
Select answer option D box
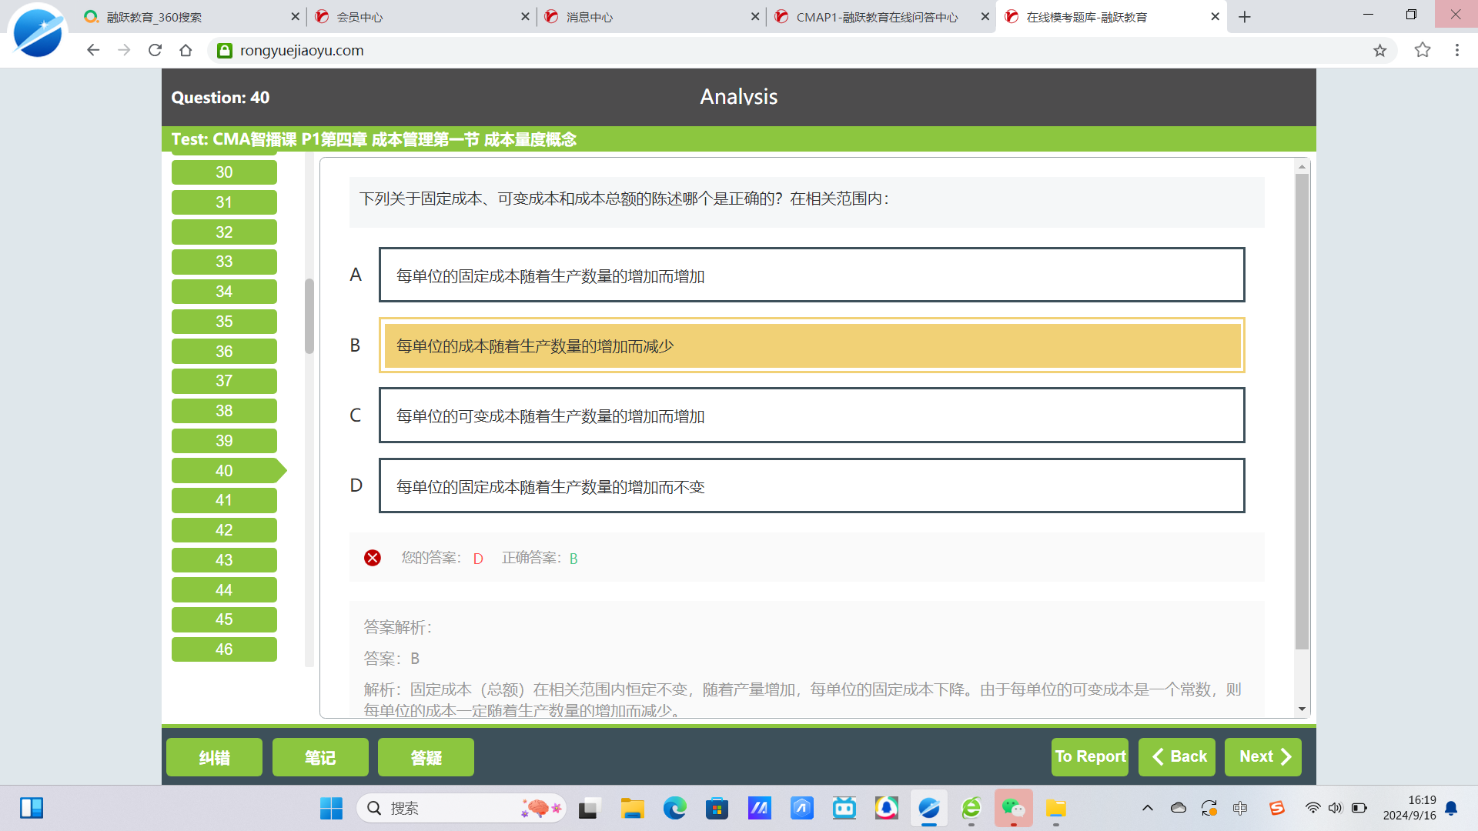tap(811, 486)
